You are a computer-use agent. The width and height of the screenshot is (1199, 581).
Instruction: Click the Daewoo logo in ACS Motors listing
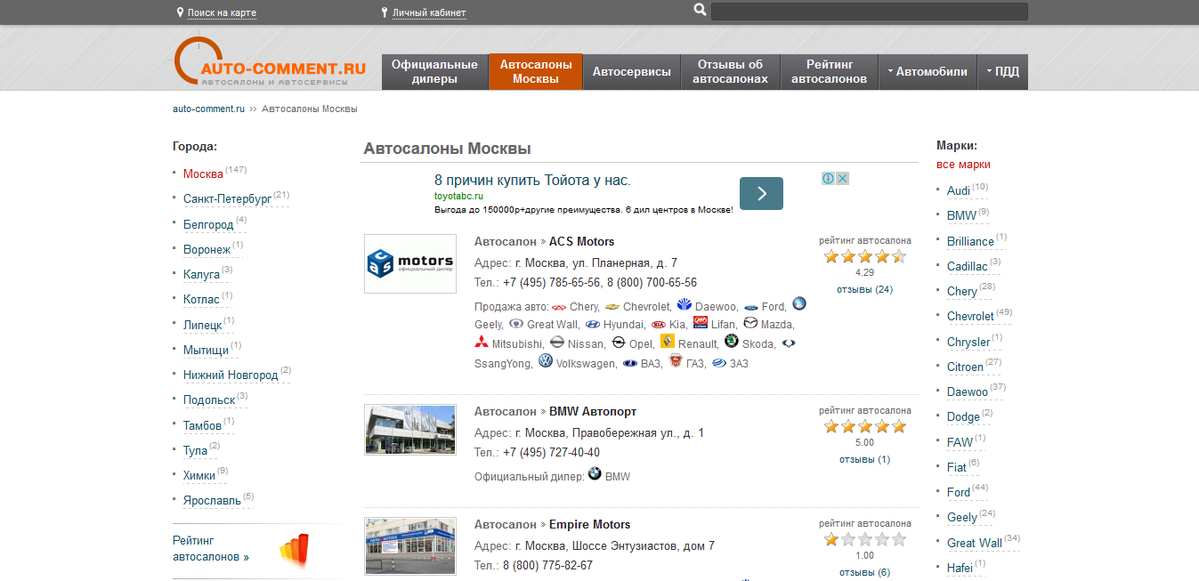pyautogui.click(x=684, y=305)
